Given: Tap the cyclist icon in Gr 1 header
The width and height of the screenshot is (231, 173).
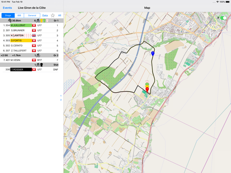Looking at the screenshot, I should click(x=38, y=20).
